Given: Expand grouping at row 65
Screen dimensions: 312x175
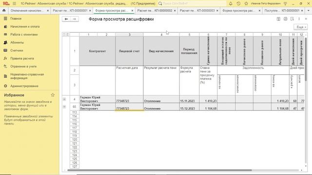Looking at the screenshot, I should 64,107.
